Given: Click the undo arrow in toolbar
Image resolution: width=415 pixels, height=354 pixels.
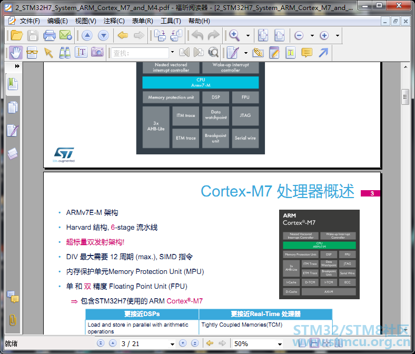Looking at the screenshot, I should click(x=197, y=35).
